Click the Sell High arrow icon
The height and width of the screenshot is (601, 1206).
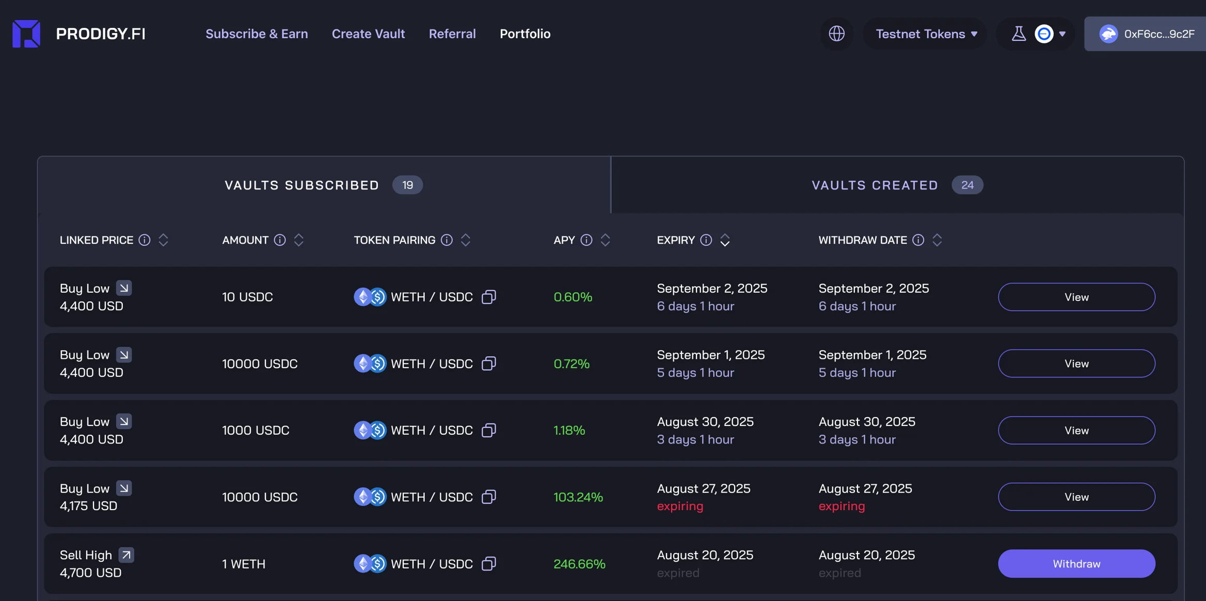pyautogui.click(x=126, y=555)
